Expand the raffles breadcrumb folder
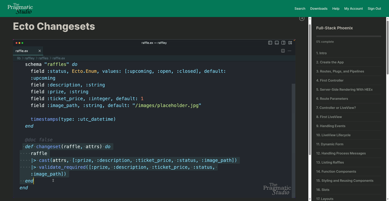Viewport: 389px width, 201px height. (43, 58)
